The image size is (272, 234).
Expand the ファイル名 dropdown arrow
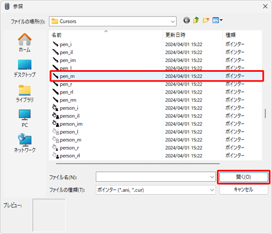[212, 177]
